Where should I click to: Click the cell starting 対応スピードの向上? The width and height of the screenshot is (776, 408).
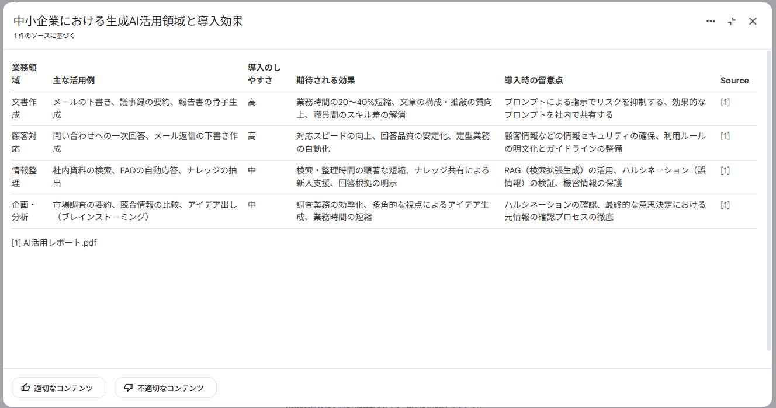pyautogui.click(x=393, y=142)
